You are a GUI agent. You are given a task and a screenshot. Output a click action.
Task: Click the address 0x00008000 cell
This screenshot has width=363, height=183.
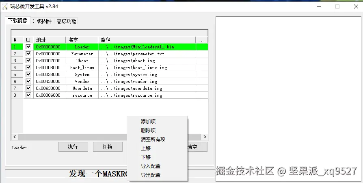(50, 68)
